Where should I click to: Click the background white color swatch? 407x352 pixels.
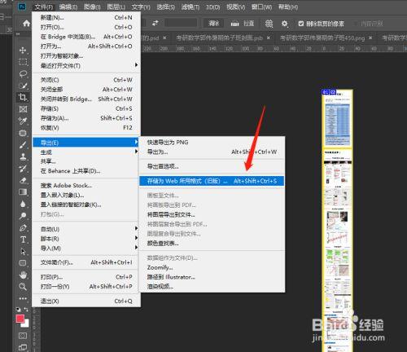(26, 323)
